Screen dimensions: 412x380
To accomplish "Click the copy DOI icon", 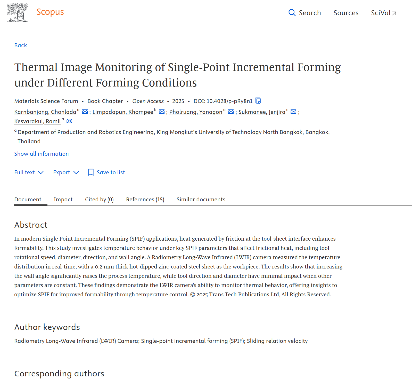I will 258,101.
